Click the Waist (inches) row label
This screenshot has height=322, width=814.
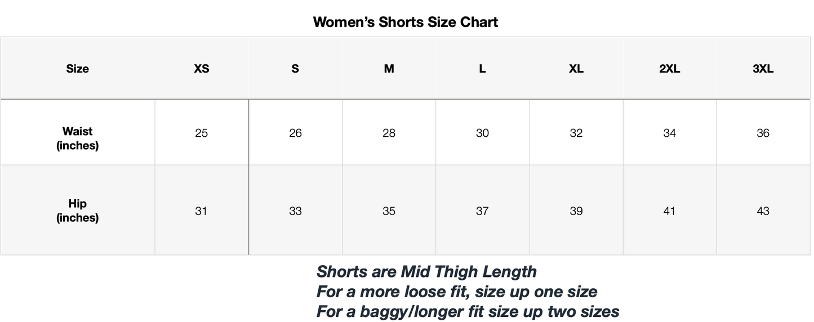tap(77, 138)
